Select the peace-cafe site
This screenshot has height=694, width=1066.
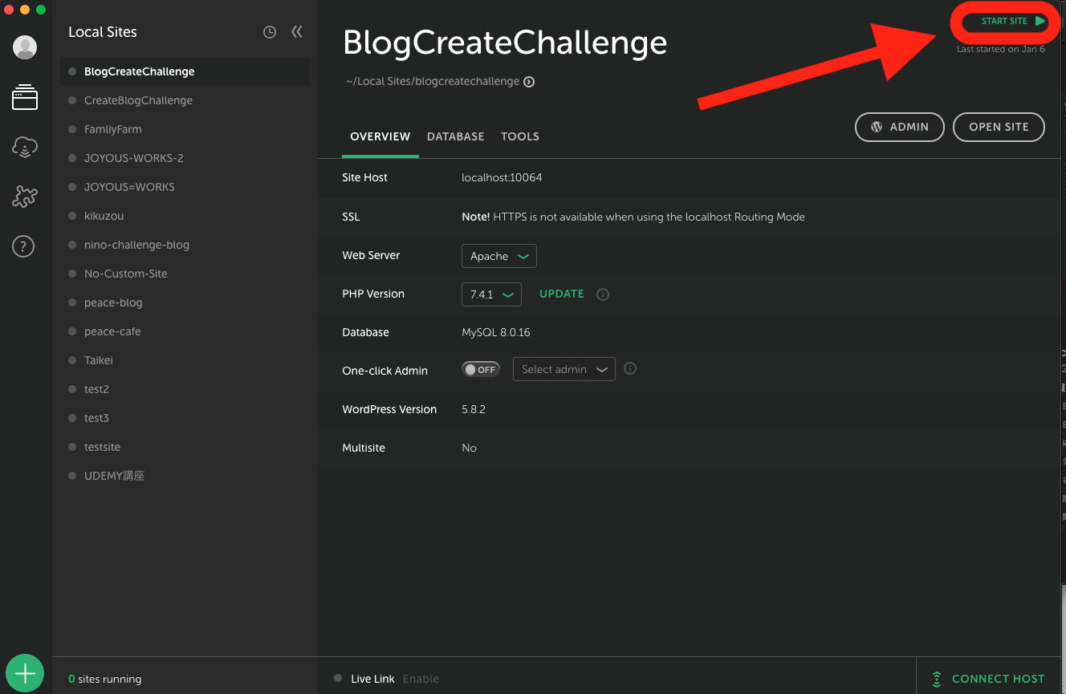pyautogui.click(x=185, y=331)
